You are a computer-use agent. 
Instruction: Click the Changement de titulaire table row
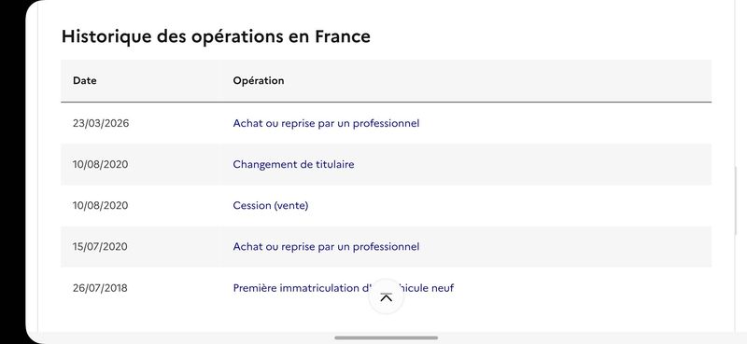point(386,164)
